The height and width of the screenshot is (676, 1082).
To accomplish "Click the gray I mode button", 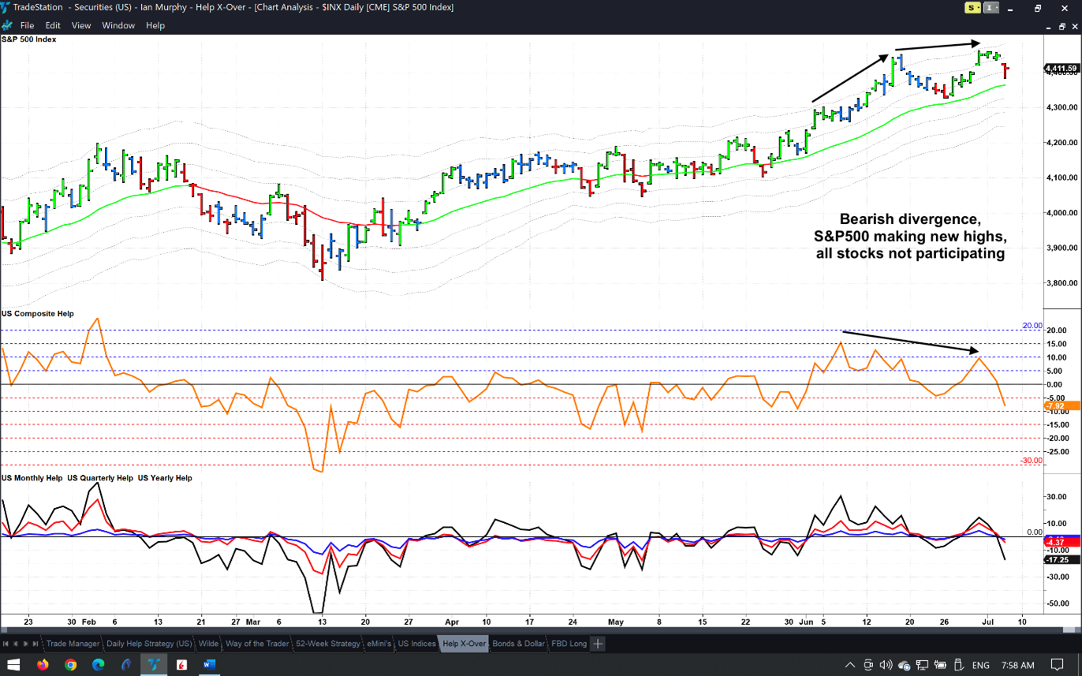I will click(991, 8).
